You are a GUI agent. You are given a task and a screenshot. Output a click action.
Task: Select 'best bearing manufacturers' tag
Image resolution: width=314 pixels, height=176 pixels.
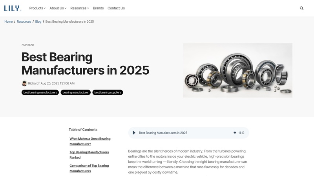(40, 92)
